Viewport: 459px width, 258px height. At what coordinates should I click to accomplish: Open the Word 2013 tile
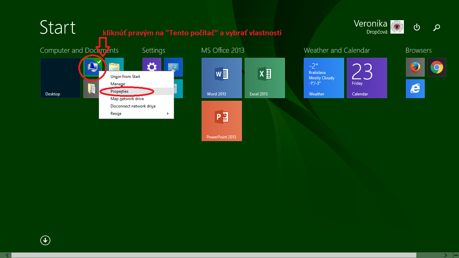coord(221,78)
